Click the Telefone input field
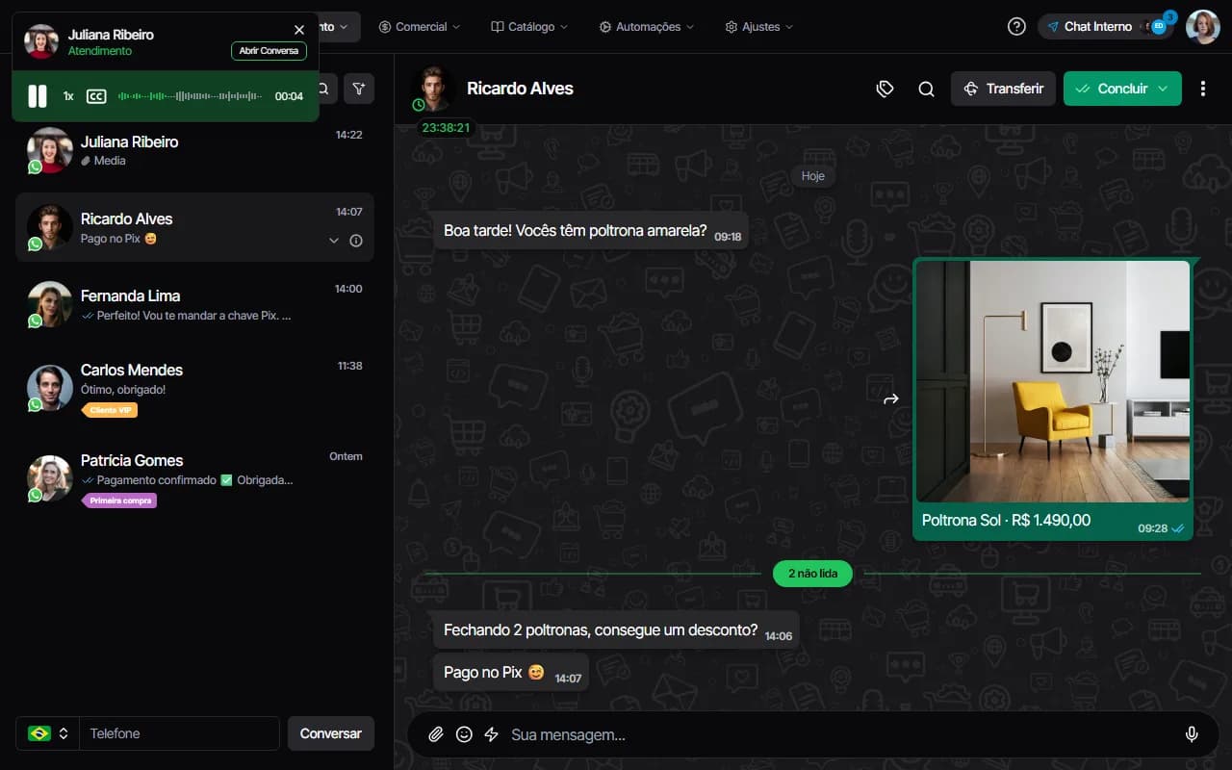The height and width of the screenshot is (770, 1232). click(x=179, y=733)
